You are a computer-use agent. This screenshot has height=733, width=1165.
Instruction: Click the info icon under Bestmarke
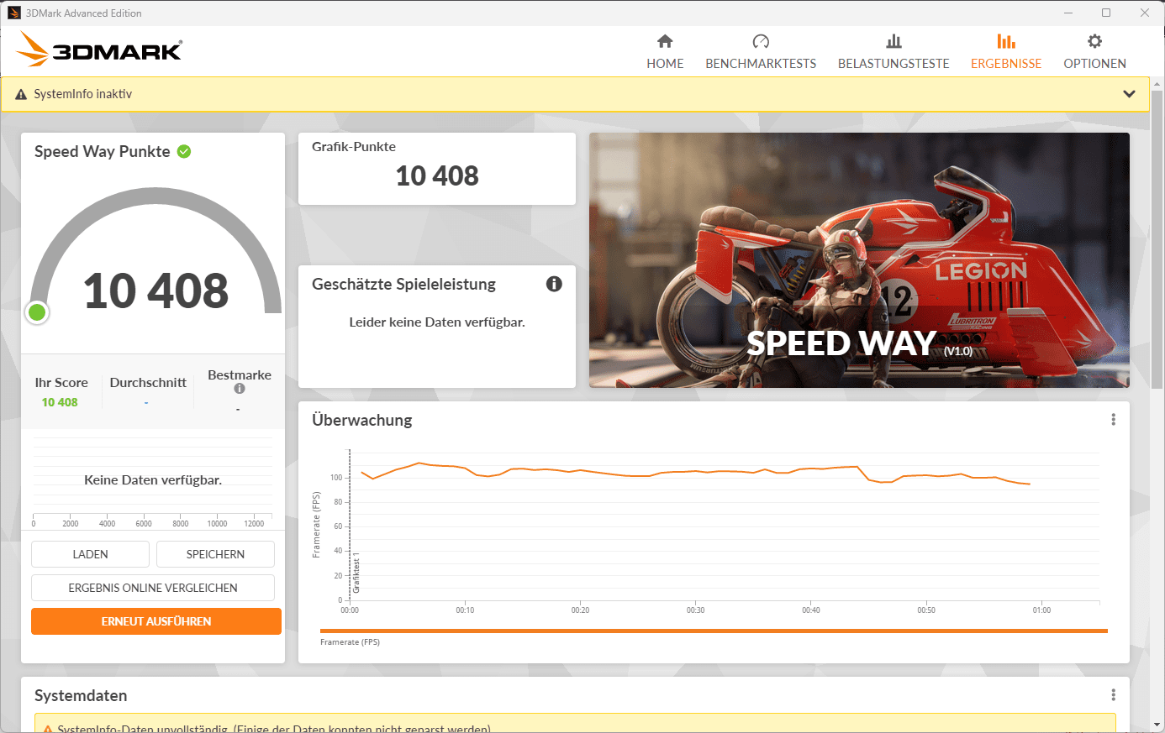240,389
